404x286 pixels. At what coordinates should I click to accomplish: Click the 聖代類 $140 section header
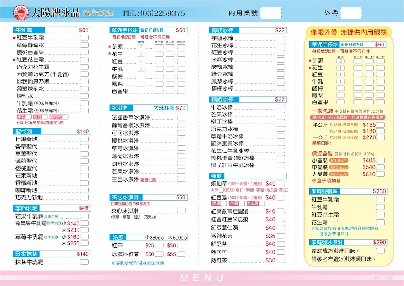(52, 131)
